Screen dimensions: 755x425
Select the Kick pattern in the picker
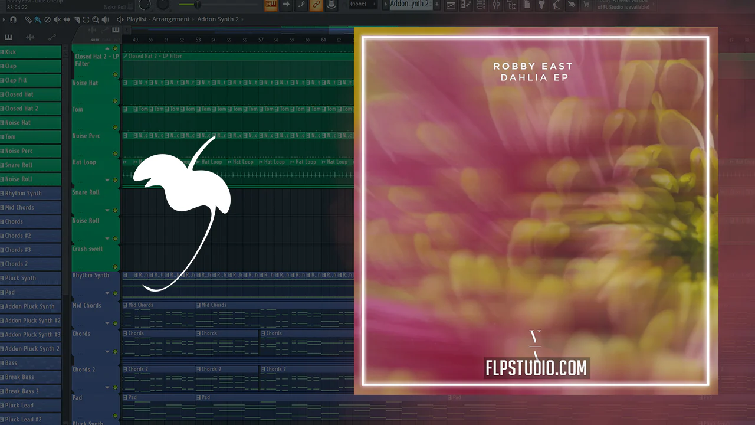click(x=31, y=52)
